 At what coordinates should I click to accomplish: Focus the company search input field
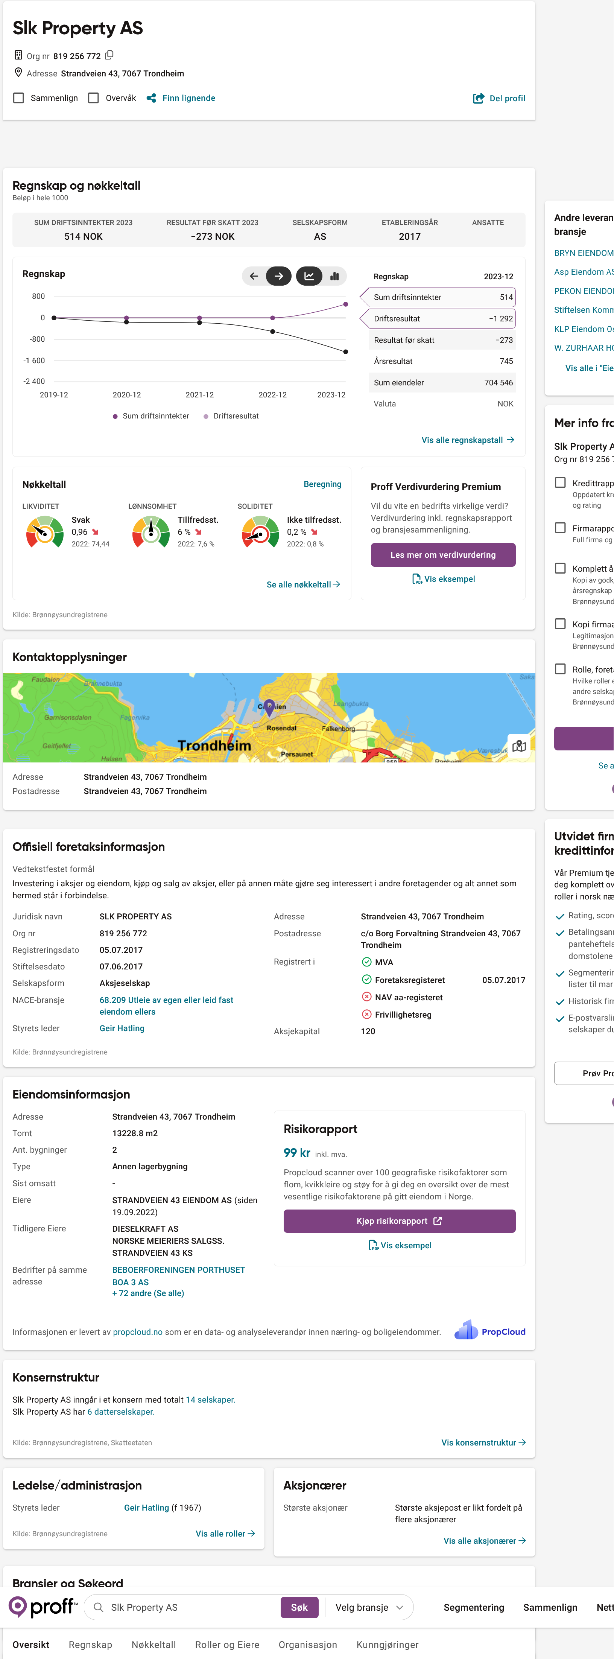click(x=190, y=1607)
